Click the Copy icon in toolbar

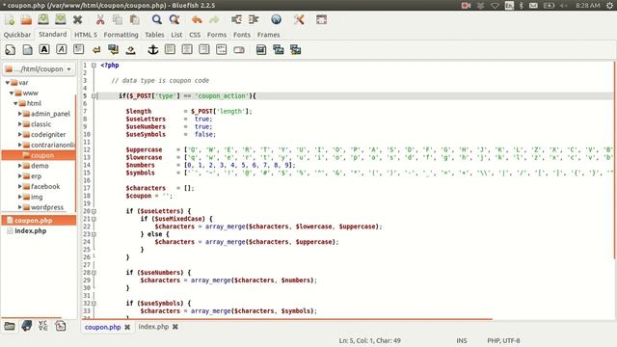[x=118, y=19]
